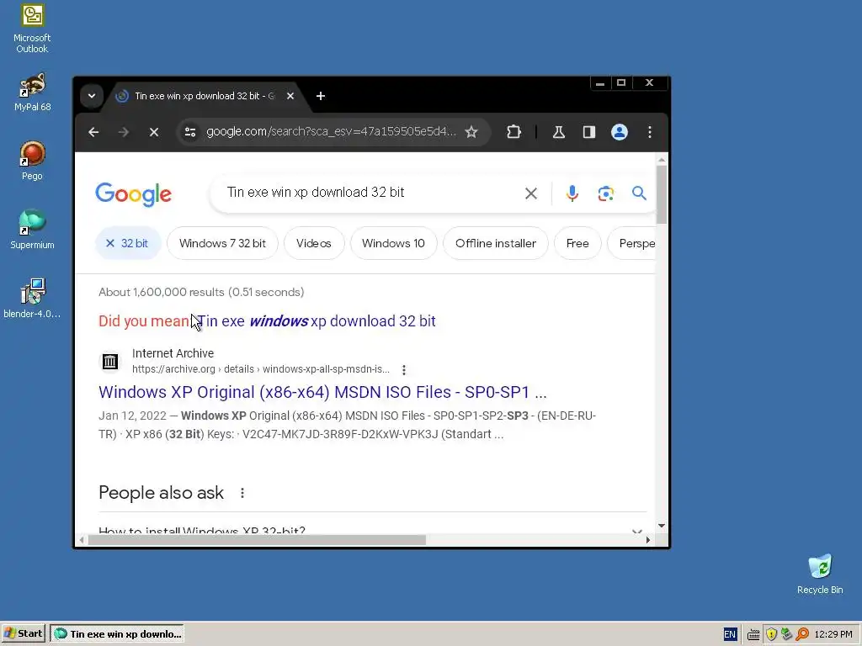Open the Chrome Labs flask icon
862x646 pixels.
pos(559,132)
